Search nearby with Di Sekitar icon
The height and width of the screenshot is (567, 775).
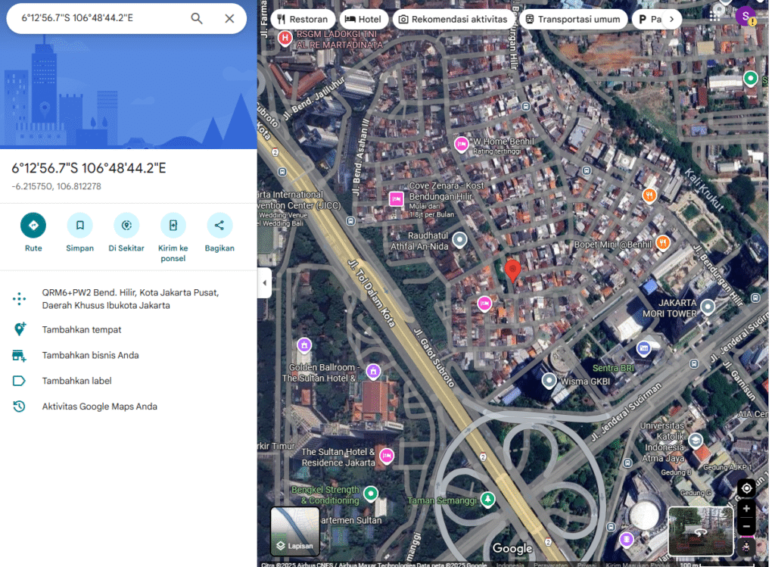click(x=126, y=226)
